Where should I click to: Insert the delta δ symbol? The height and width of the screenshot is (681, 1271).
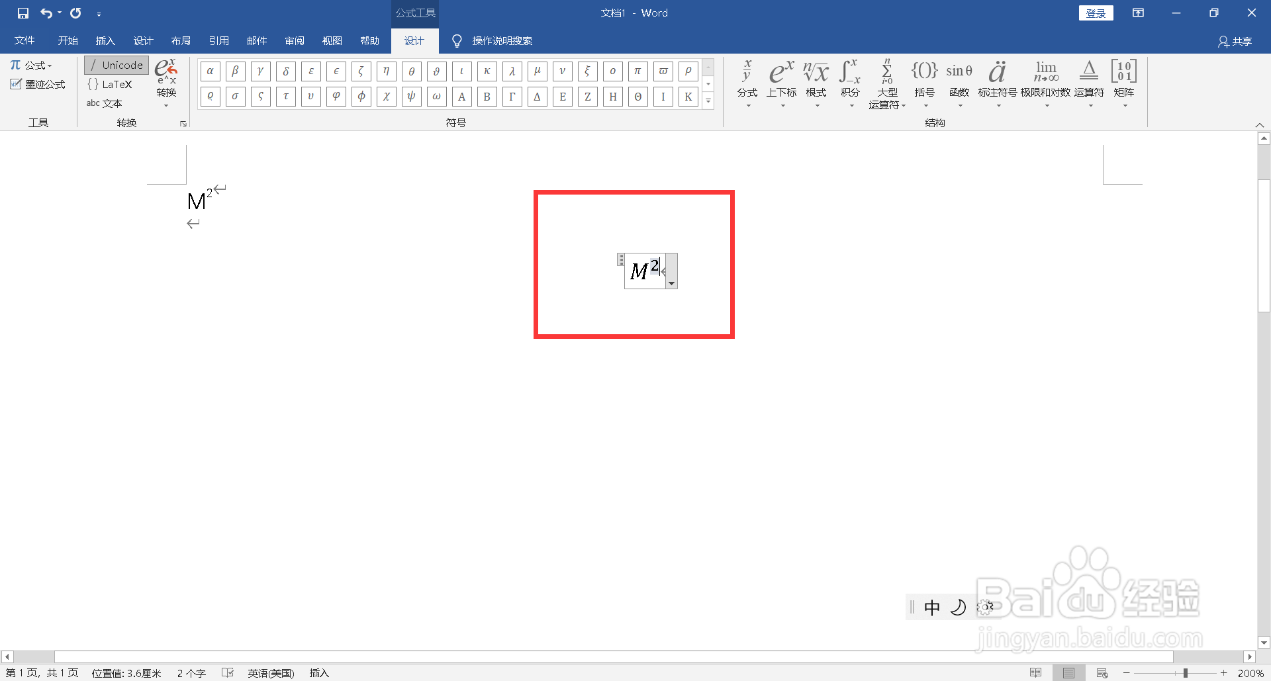pos(285,71)
